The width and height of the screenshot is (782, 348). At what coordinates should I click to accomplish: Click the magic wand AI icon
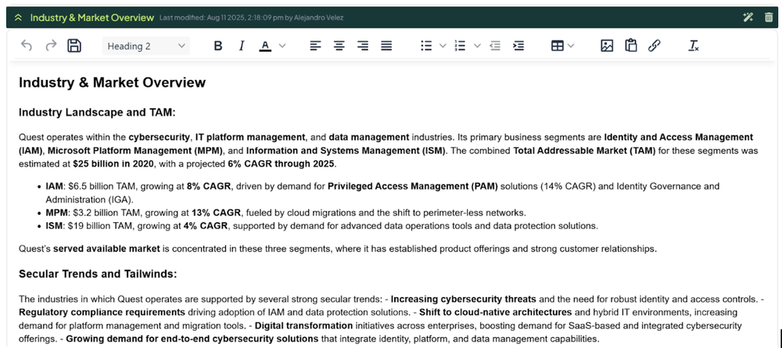tap(748, 17)
